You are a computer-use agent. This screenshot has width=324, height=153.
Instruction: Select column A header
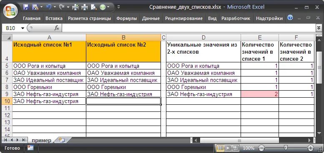coord(49,37)
